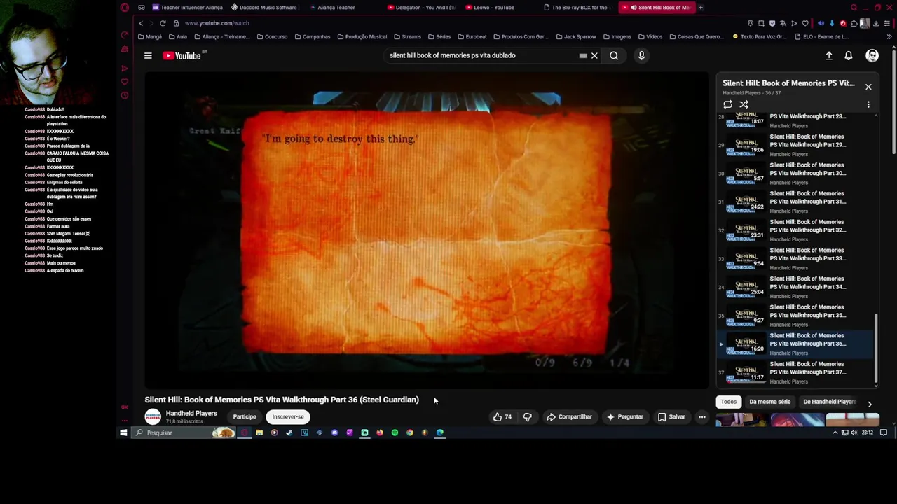Click the Compartilhar share button
This screenshot has width=897, height=504.
(x=569, y=417)
